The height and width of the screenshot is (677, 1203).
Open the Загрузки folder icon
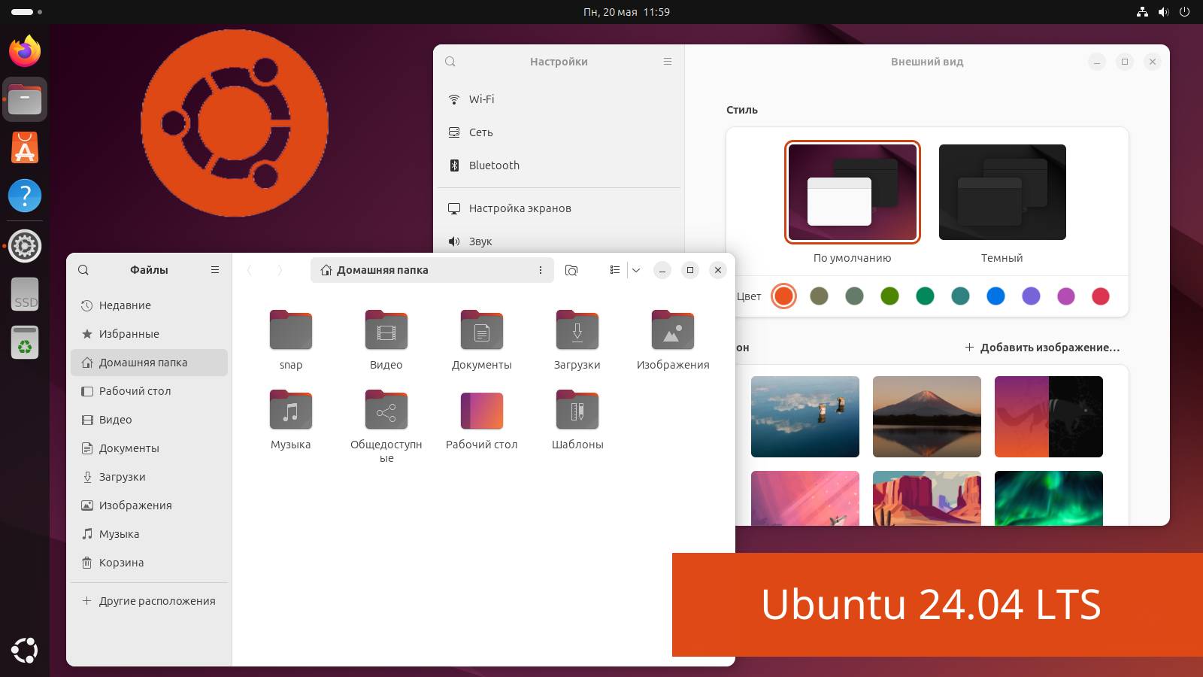tap(577, 330)
